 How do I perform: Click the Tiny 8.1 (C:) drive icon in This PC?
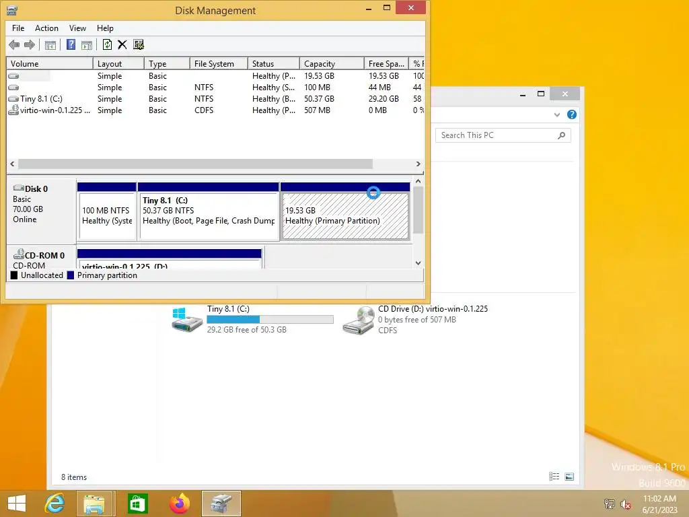tap(187, 320)
